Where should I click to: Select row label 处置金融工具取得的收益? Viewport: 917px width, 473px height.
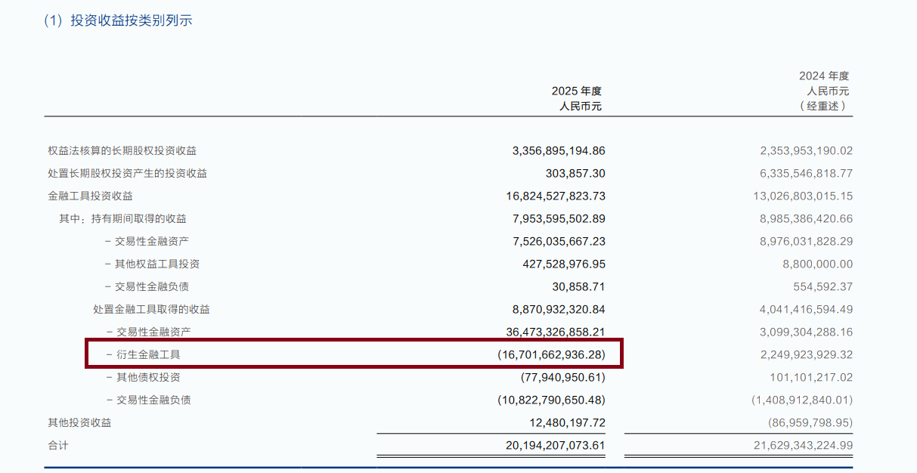tap(152, 309)
